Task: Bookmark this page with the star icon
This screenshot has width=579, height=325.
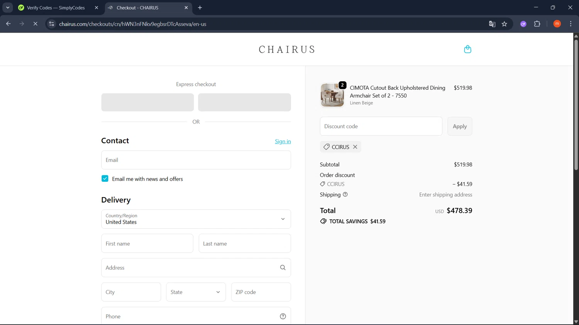Action: [505, 24]
